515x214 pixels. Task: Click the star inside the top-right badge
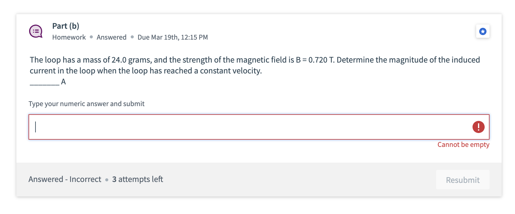483,31
